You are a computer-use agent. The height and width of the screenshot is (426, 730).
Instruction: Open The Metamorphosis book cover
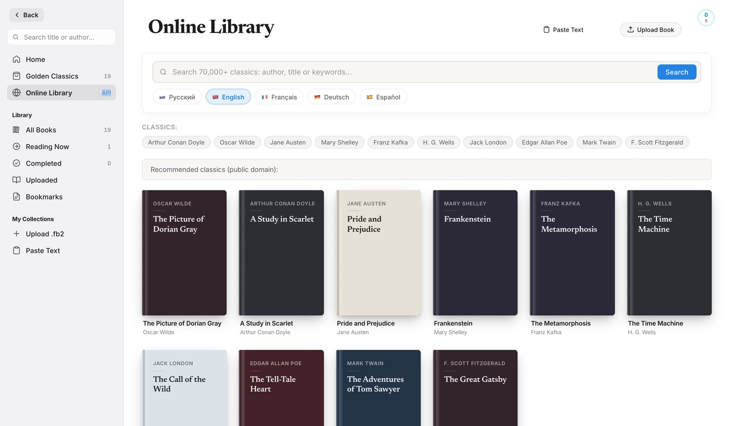[572, 253]
